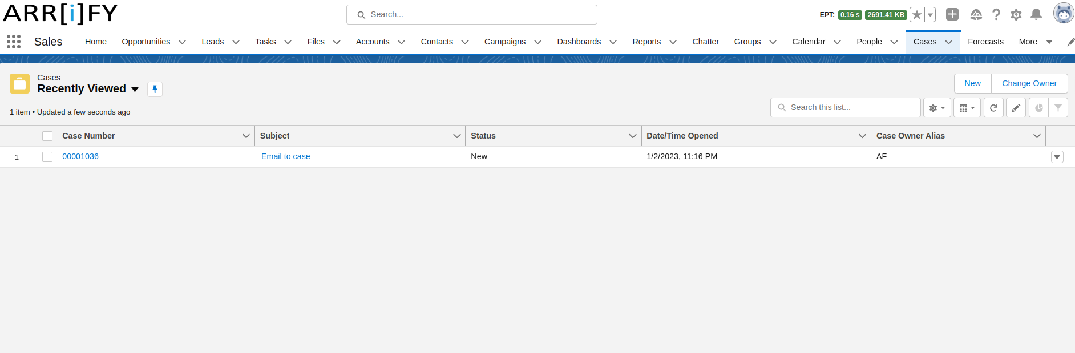The image size is (1075, 353).
Task: Switch to the Chatter tab
Action: click(705, 42)
